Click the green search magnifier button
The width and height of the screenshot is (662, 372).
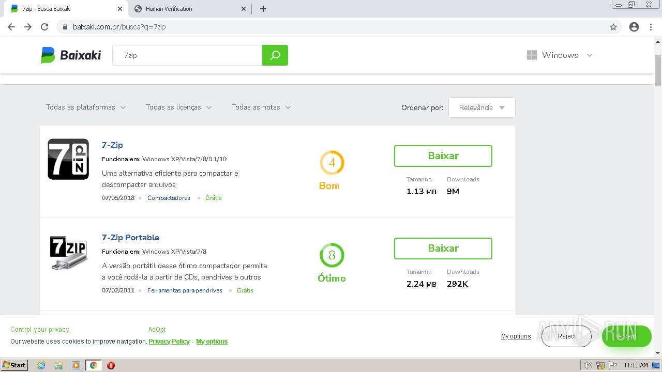[x=275, y=55]
